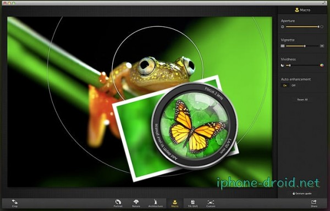Click the Vignette label
This screenshot has width=330, height=211.
pyautogui.click(x=288, y=40)
